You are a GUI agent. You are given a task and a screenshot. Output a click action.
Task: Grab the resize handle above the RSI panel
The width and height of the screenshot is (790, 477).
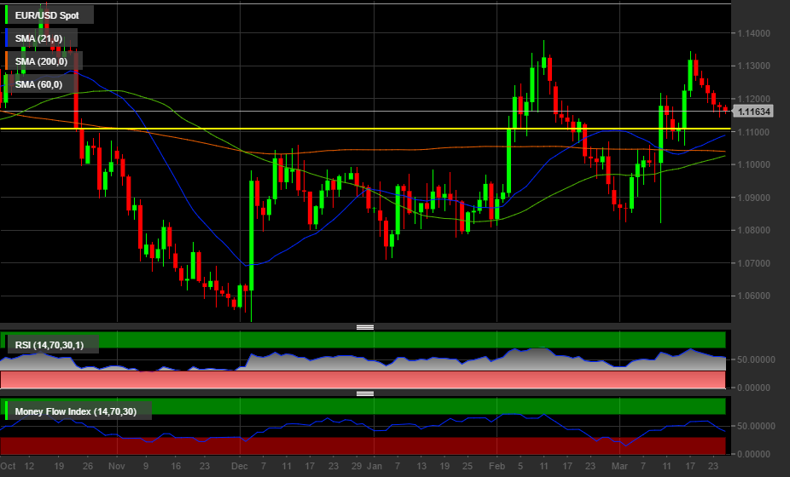click(x=365, y=327)
